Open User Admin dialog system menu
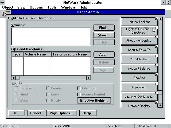 (8, 12)
